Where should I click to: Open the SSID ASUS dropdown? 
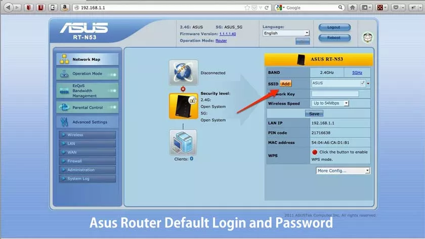pyautogui.click(x=368, y=84)
